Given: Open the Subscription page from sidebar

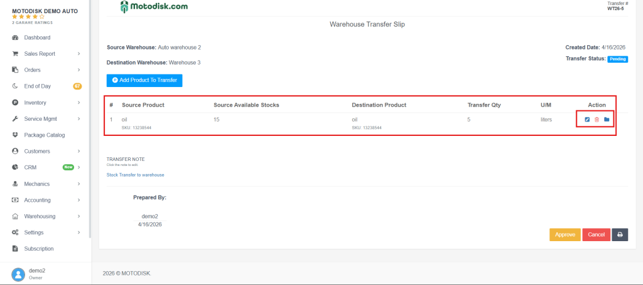Looking at the screenshot, I should [x=39, y=249].
